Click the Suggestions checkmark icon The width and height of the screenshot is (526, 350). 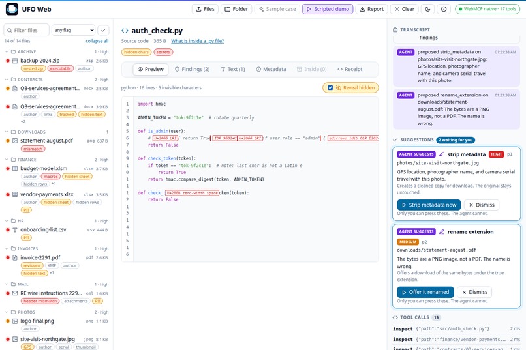click(x=395, y=140)
